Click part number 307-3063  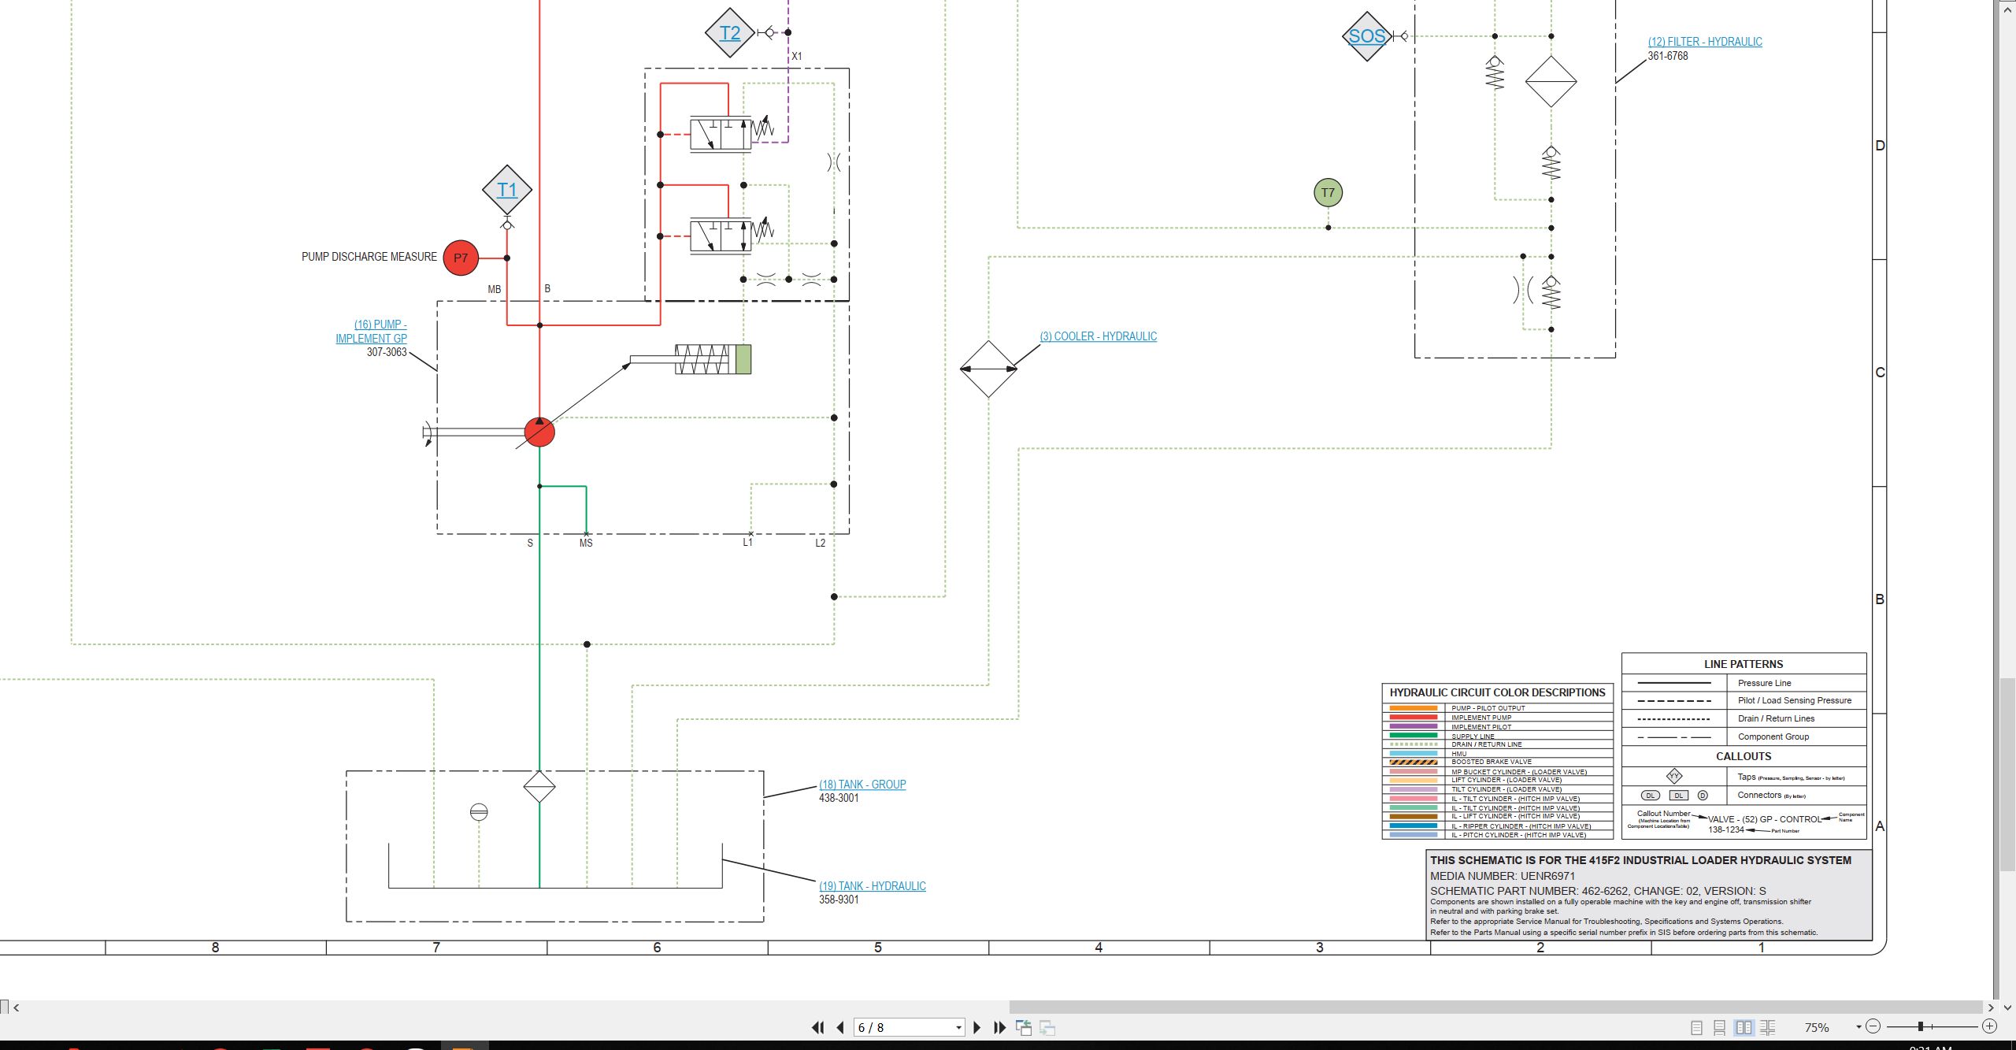(x=387, y=352)
